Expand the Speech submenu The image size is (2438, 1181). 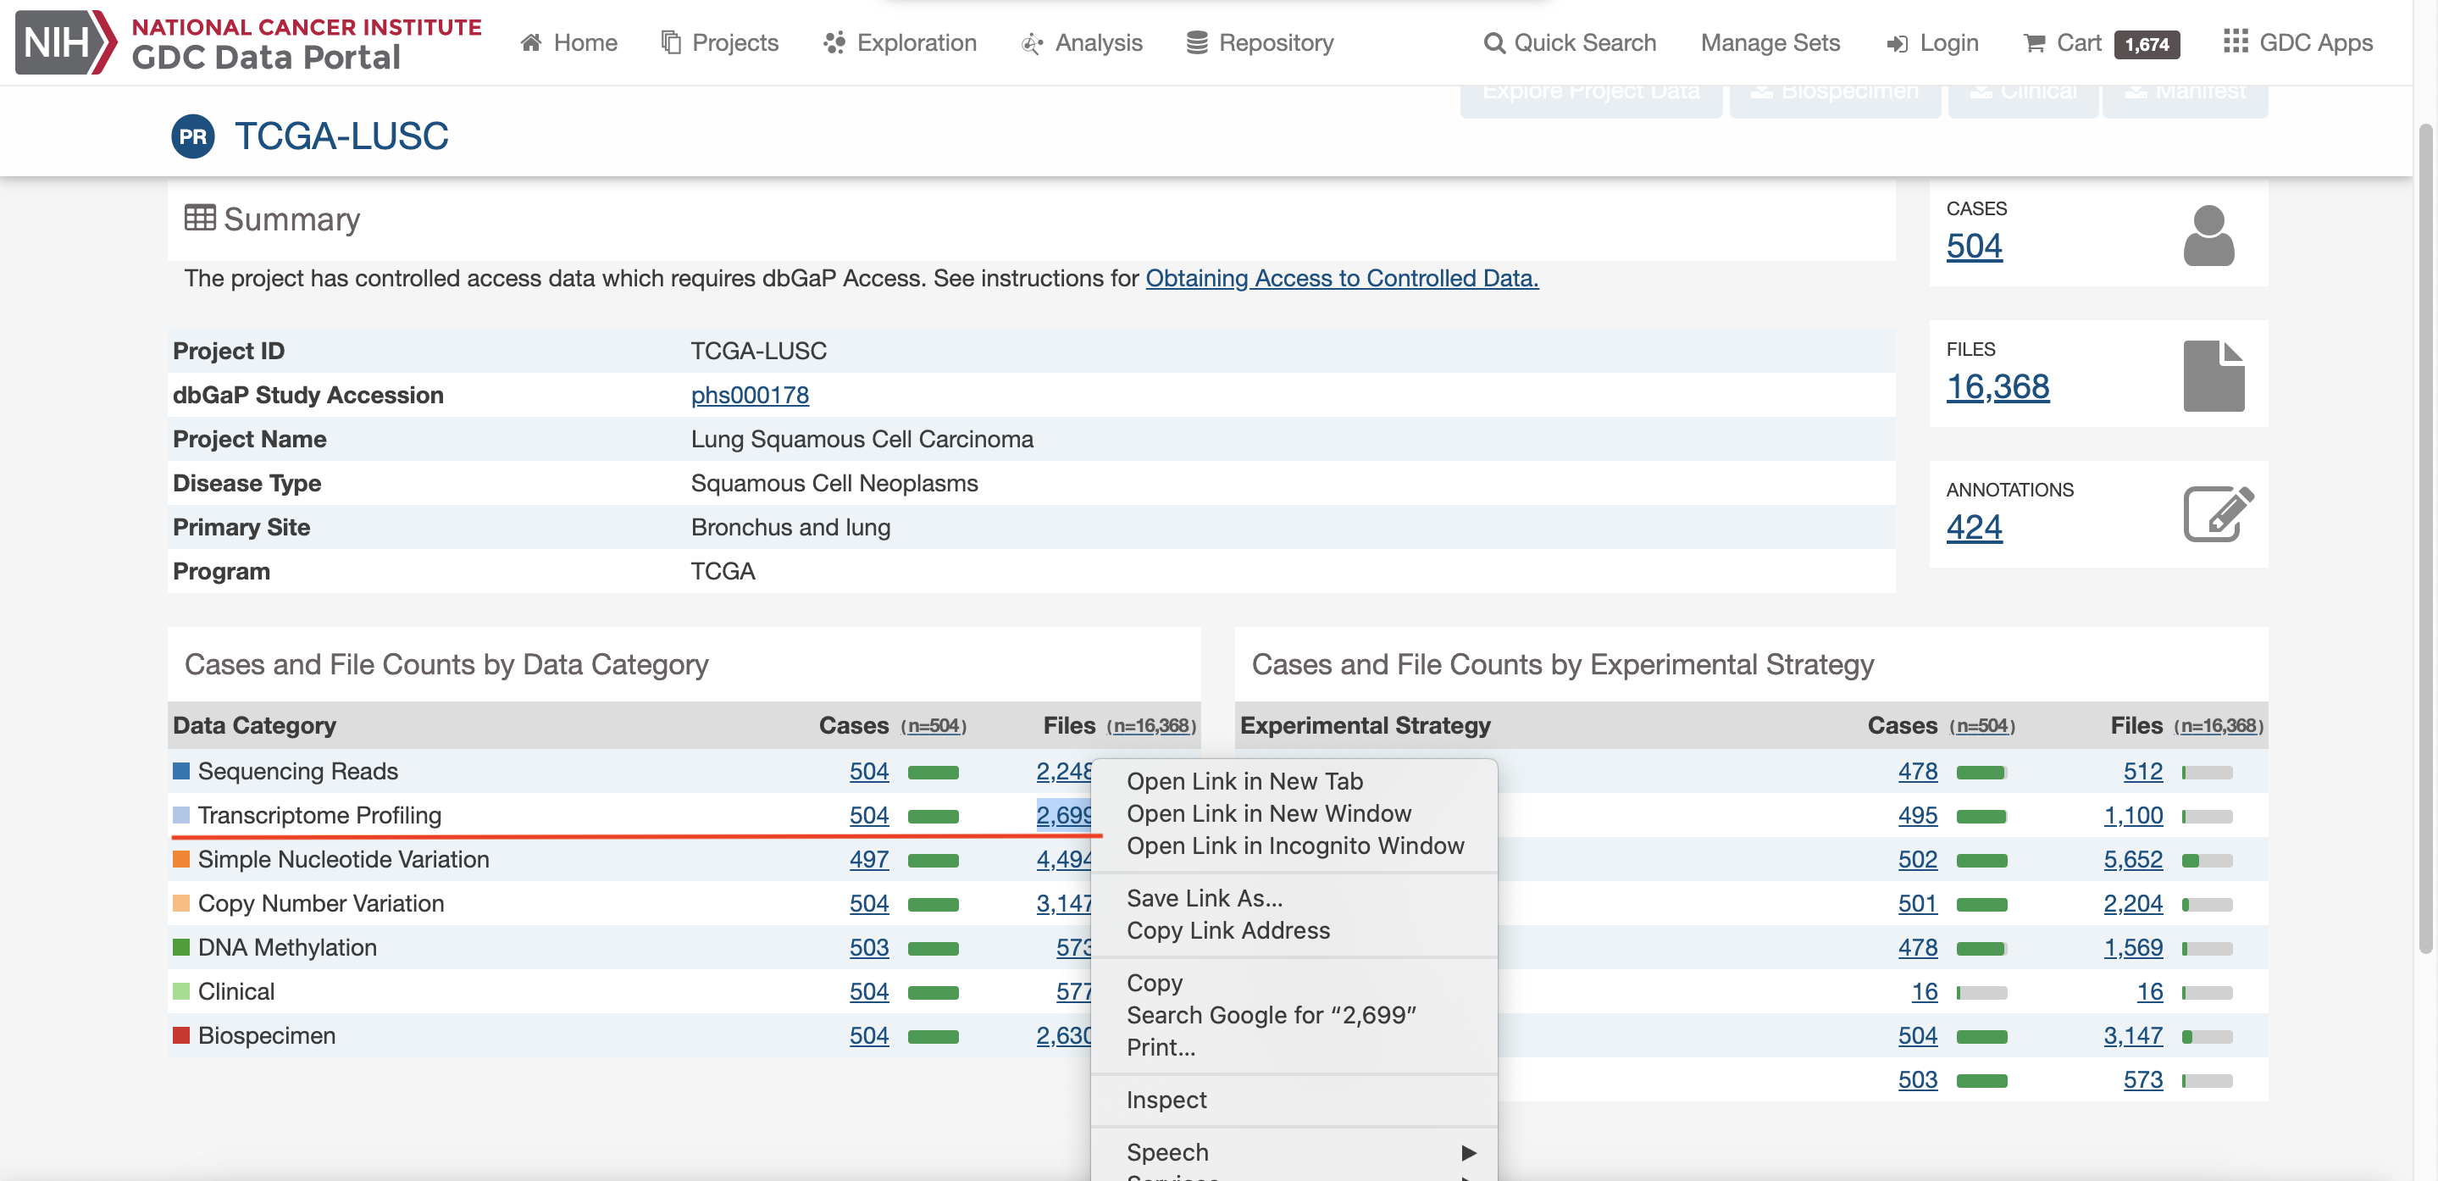point(1294,1151)
